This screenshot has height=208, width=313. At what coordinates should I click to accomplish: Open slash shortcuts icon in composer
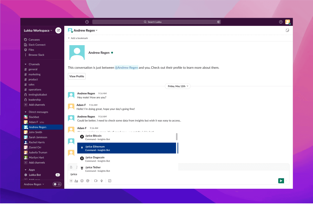pos(110,181)
